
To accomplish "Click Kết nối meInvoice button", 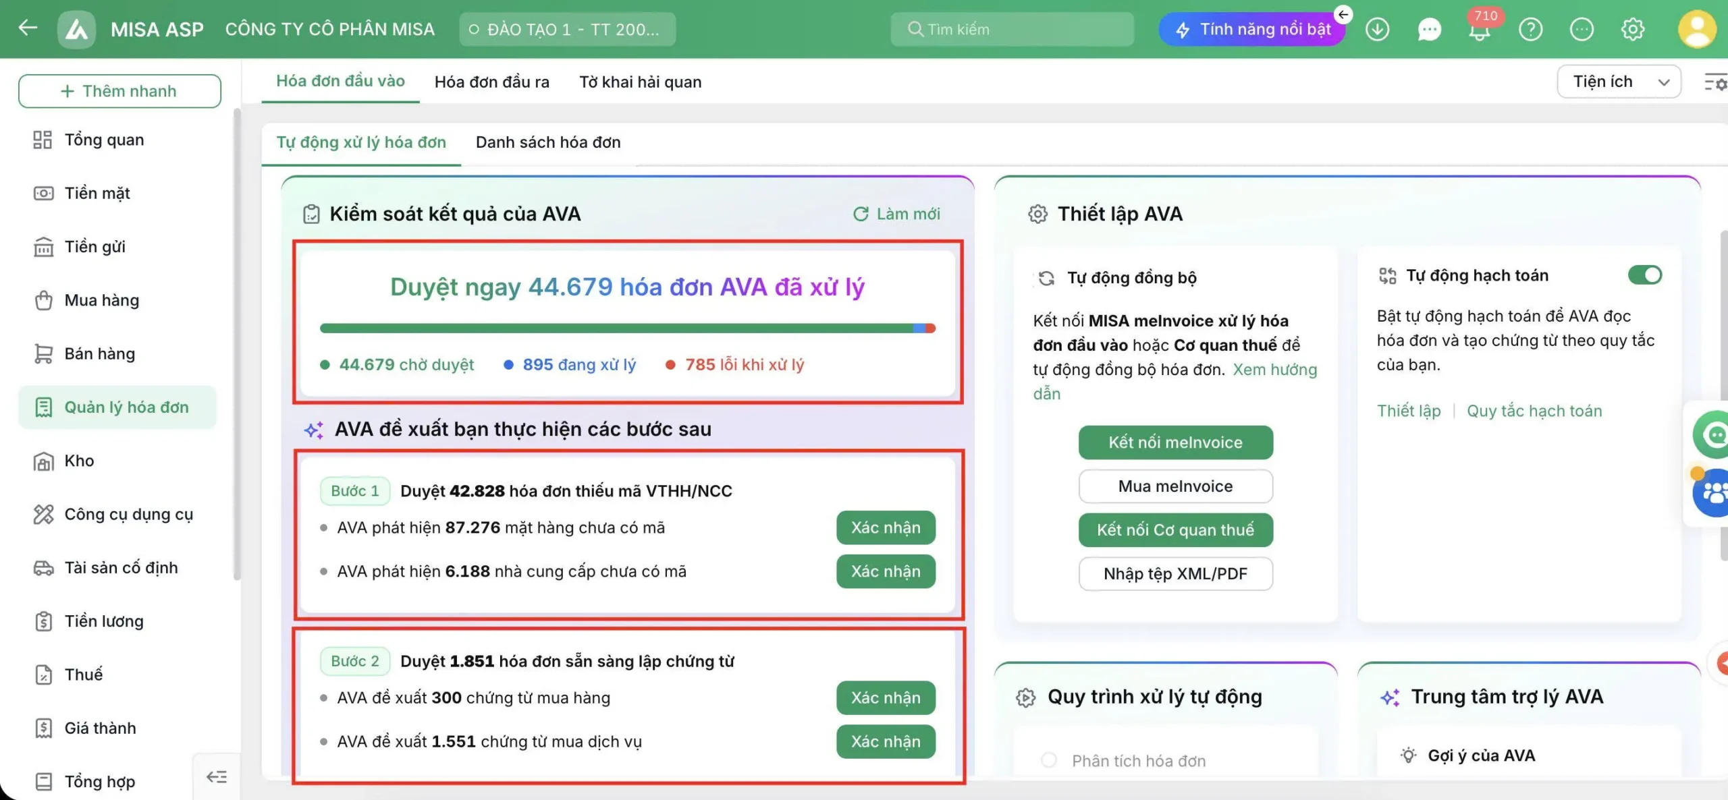I will tap(1175, 442).
